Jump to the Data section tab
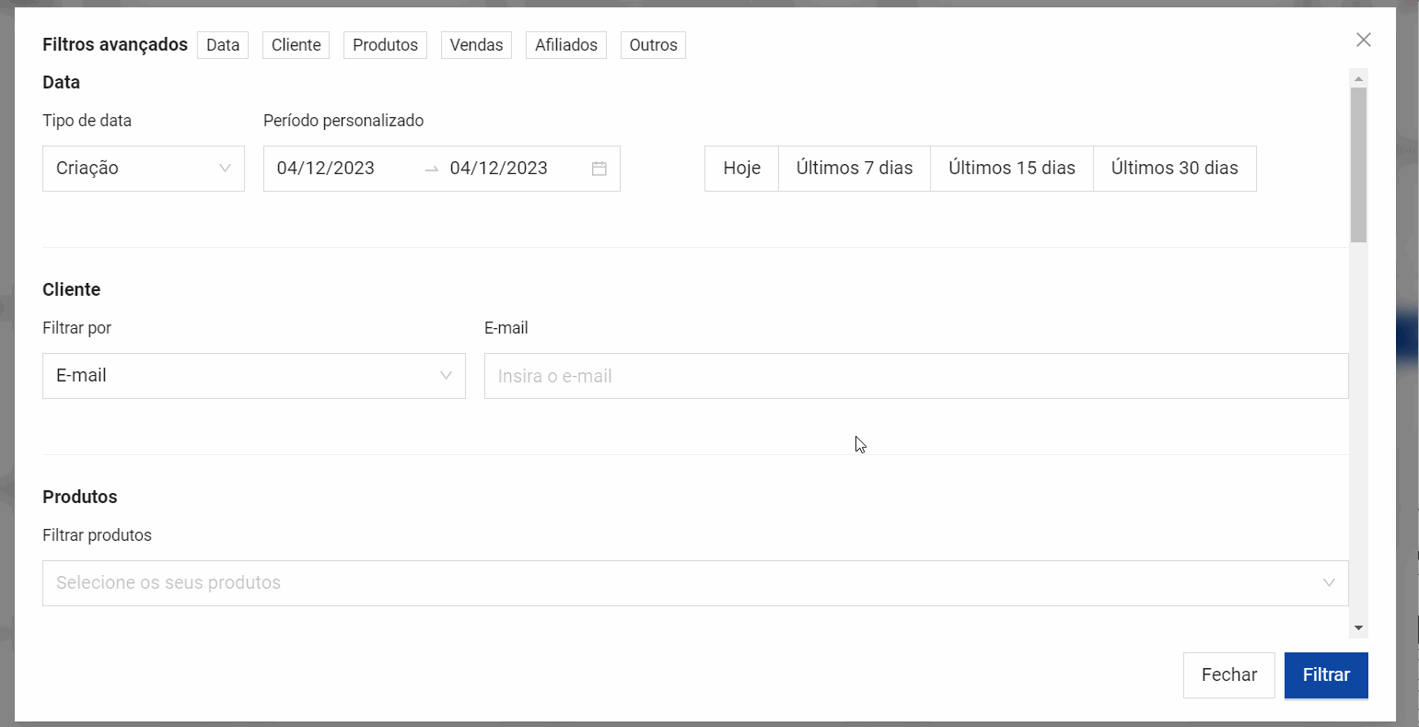 (223, 45)
